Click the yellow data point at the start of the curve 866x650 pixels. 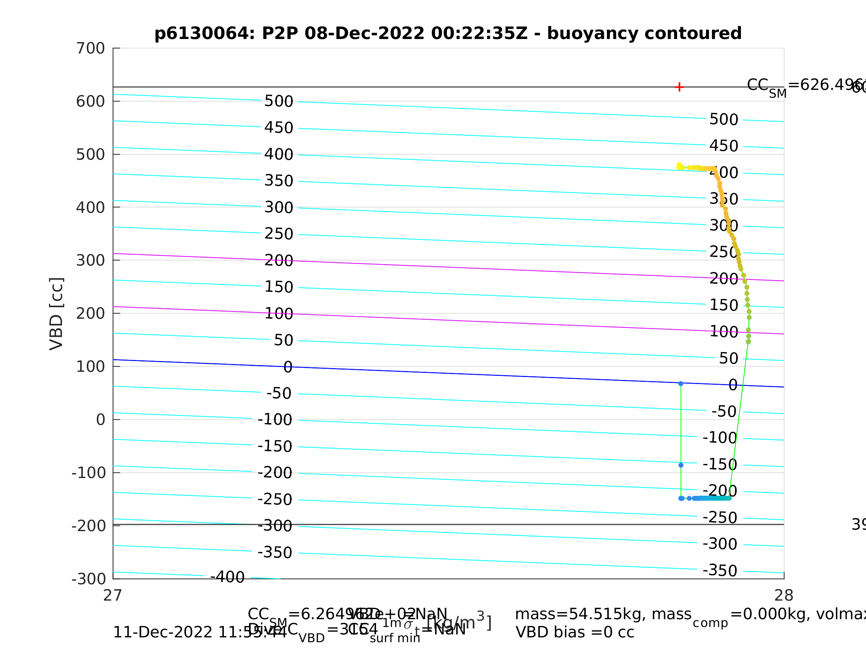[x=679, y=165]
